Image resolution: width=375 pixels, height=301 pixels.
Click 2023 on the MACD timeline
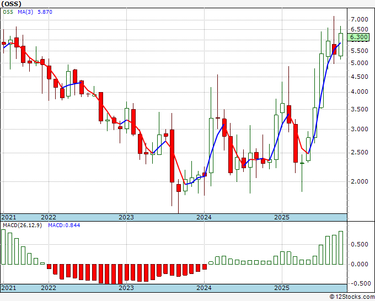[x=126, y=288]
